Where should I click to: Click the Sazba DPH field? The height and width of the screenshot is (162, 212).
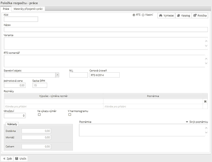[x=40, y=85]
